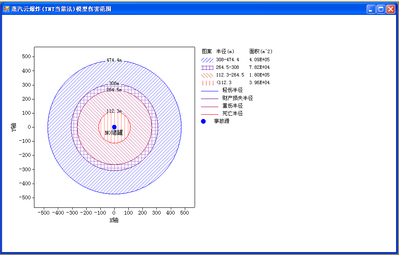This screenshot has width=399, height=255.
Task: Click the area value 1.80E+05
Action: point(259,75)
